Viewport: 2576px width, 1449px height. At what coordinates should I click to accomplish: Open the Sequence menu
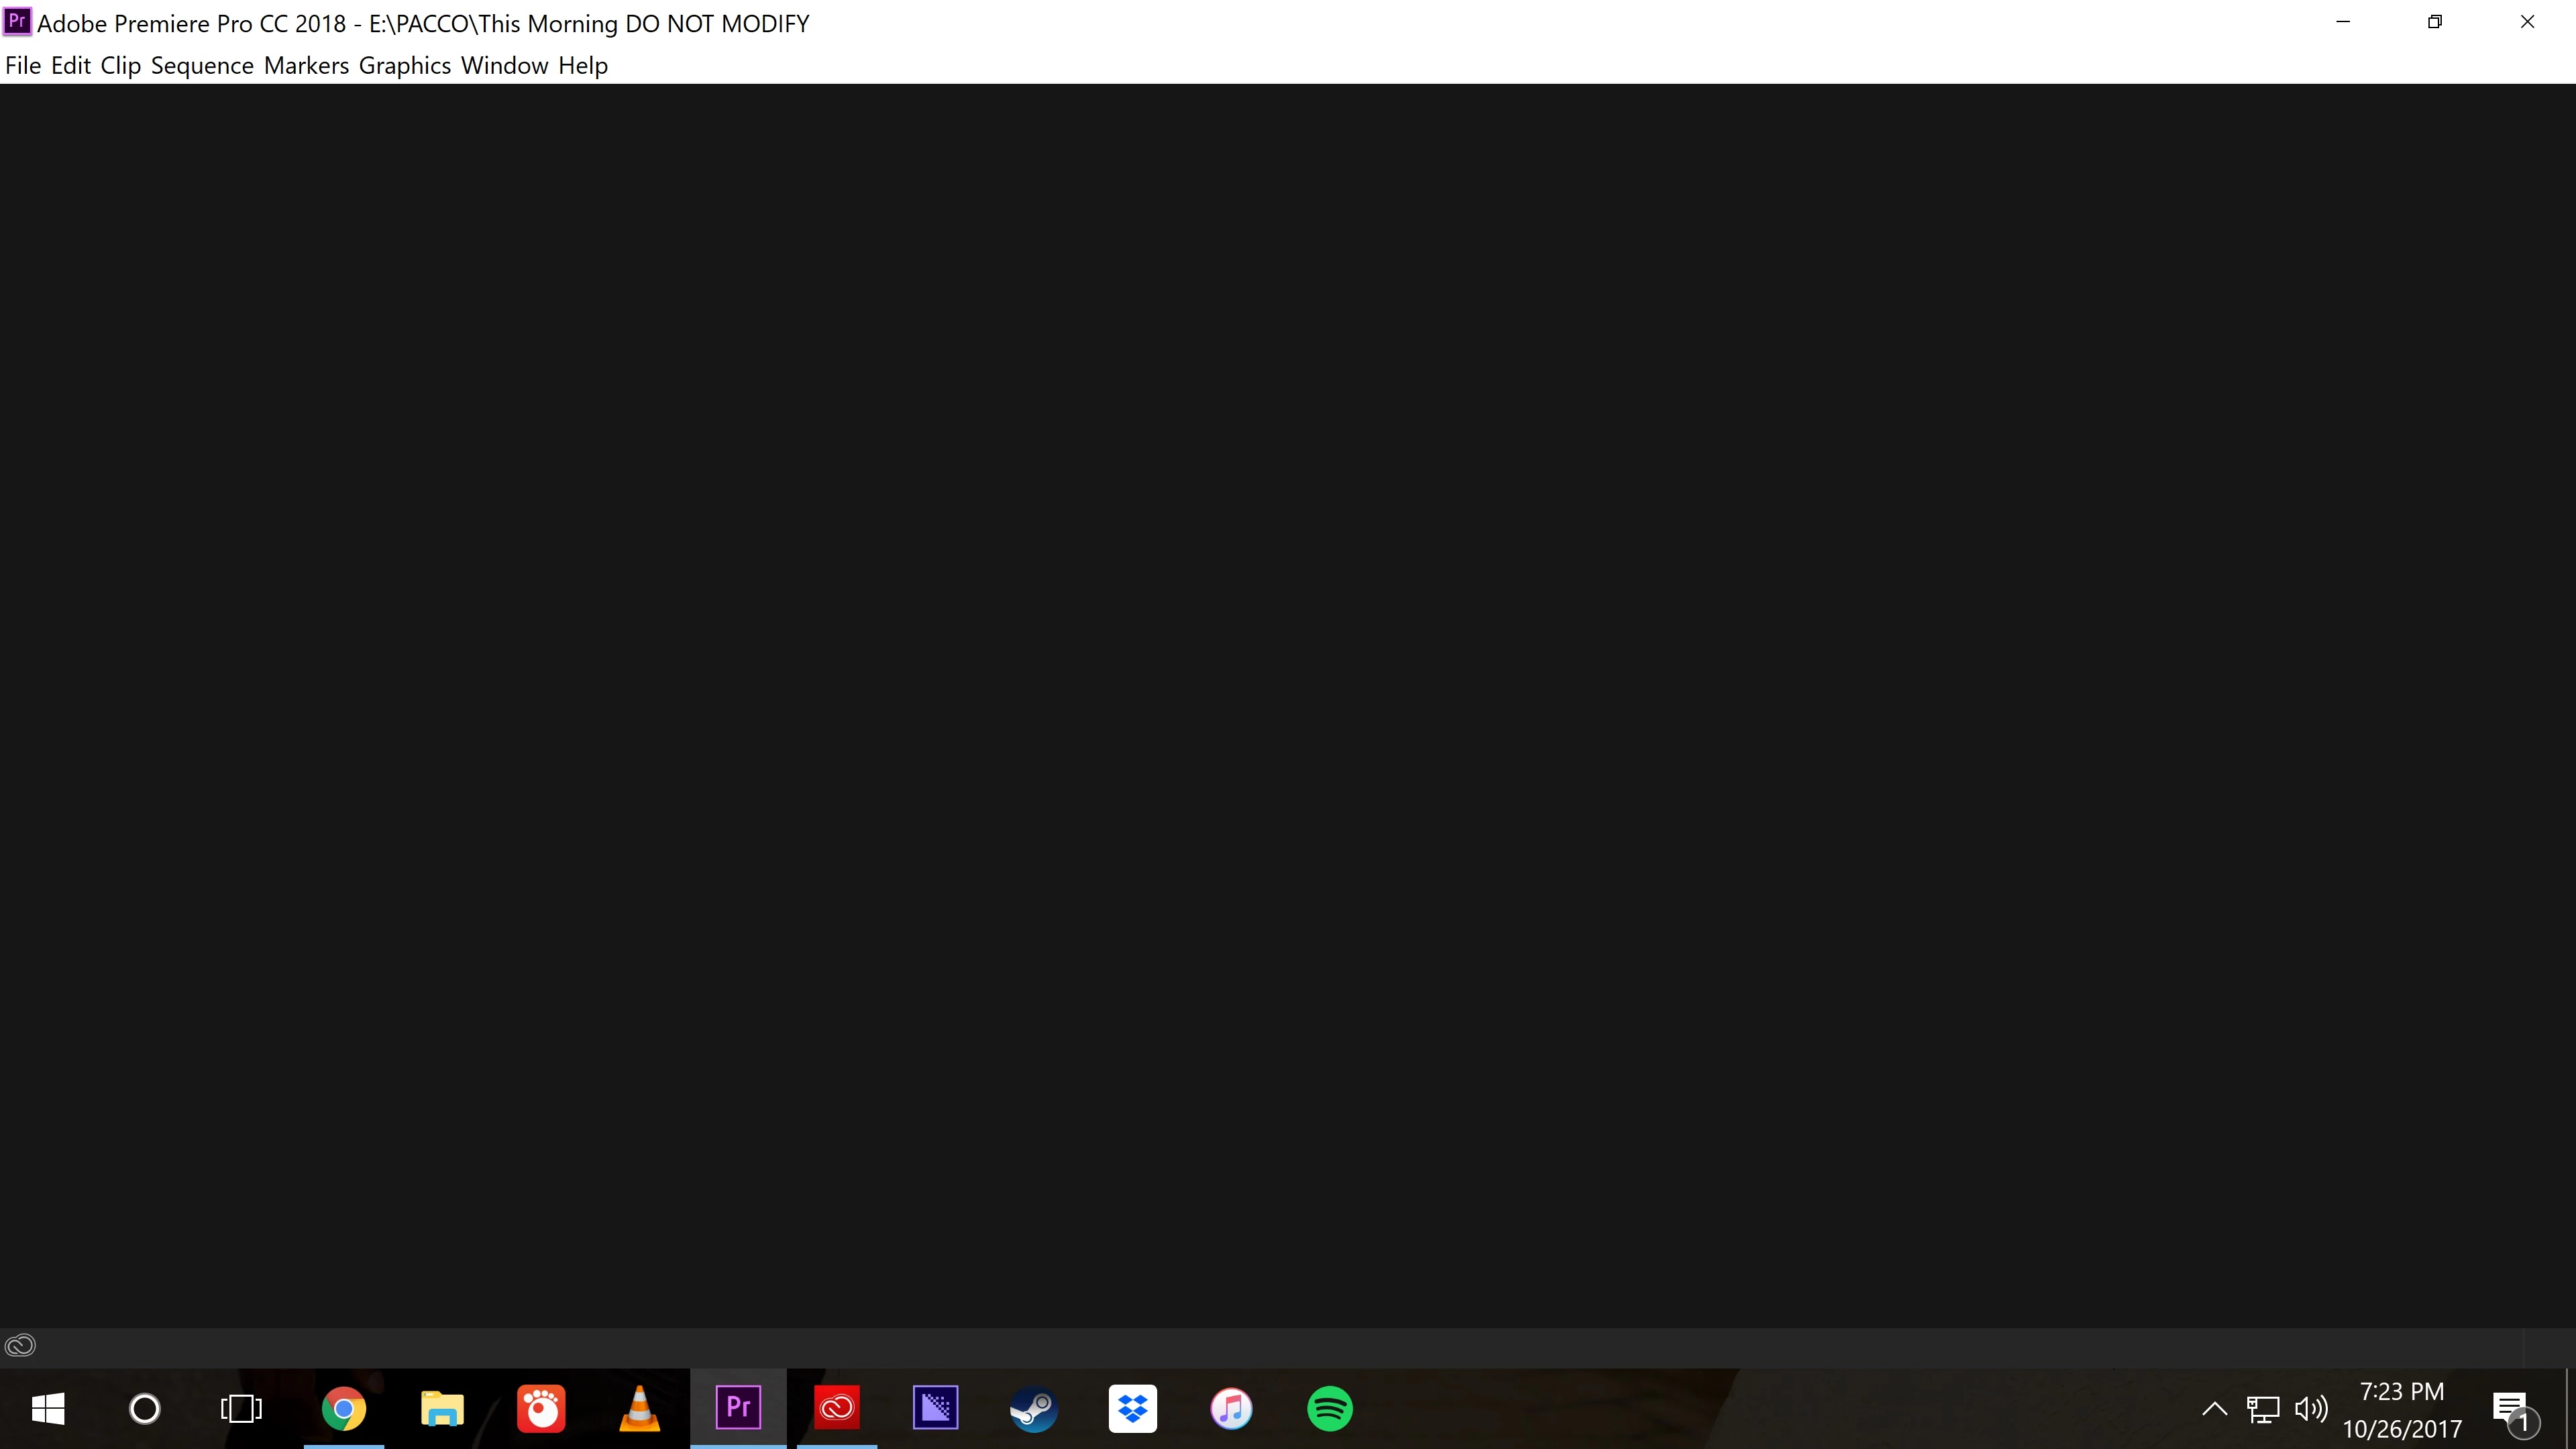(x=202, y=66)
